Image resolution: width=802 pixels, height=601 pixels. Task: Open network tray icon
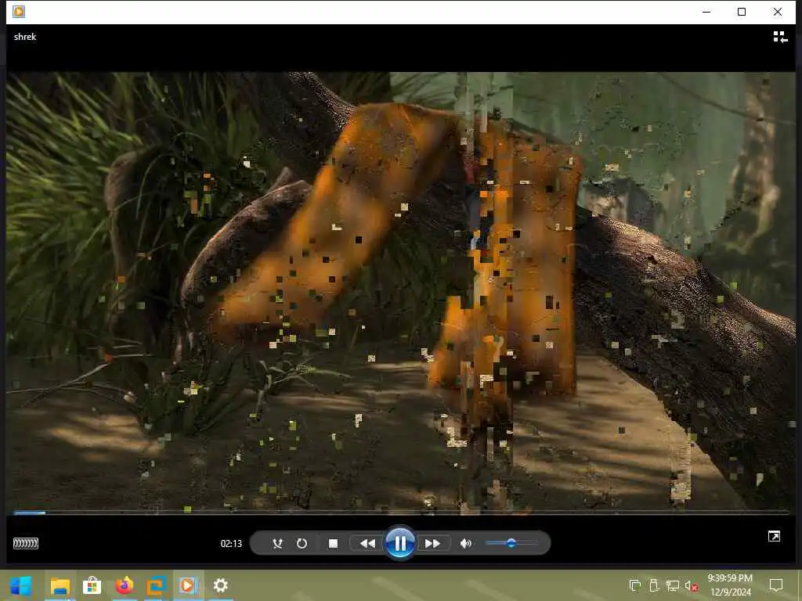tap(673, 585)
